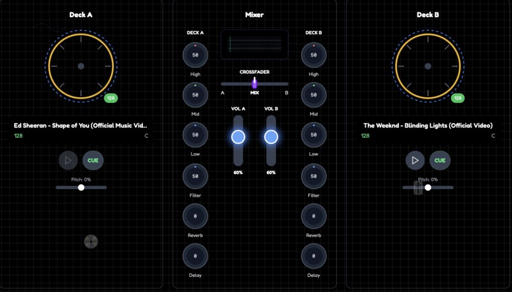This screenshot has width=512, height=292.
Task: Click the Deck B Pitch: 0% label
Action: click(428, 180)
